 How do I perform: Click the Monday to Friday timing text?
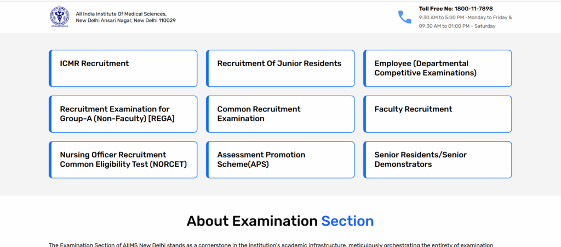click(x=465, y=17)
